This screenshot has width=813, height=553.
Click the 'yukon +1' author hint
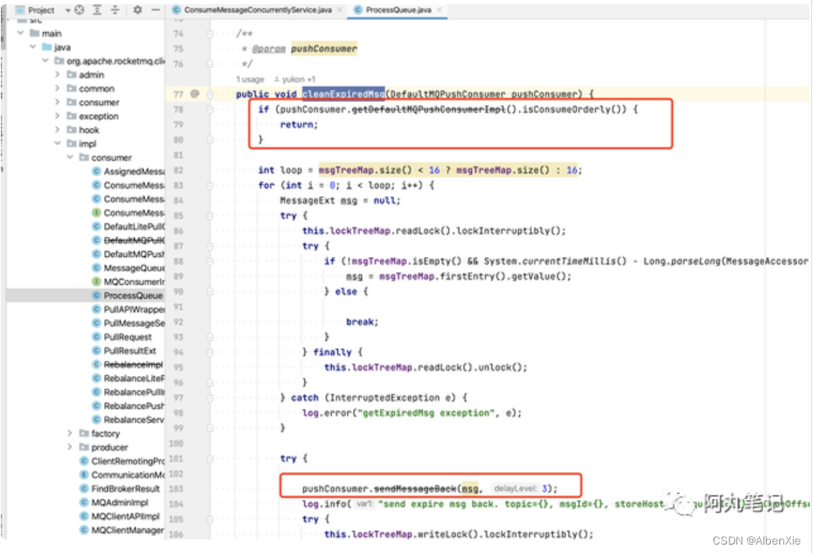click(x=295, y=79)
